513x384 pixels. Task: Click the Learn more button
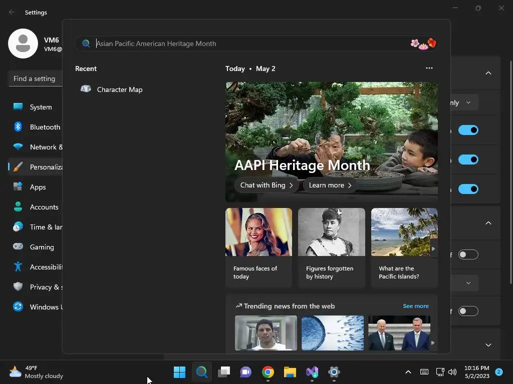(330, 185)
